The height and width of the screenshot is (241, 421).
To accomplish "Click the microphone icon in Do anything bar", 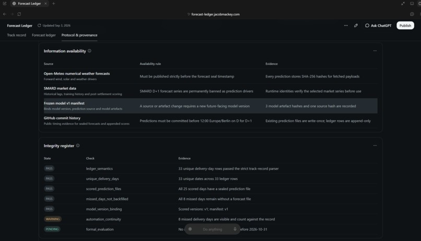I will click(235, 229).
